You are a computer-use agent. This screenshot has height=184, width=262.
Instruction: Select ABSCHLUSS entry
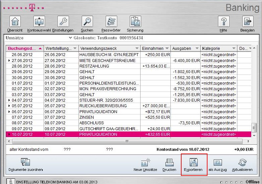pos(91,123)
